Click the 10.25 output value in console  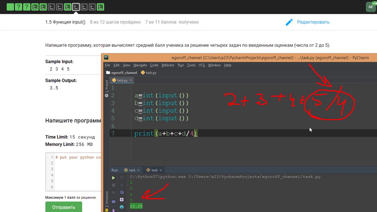136,206
